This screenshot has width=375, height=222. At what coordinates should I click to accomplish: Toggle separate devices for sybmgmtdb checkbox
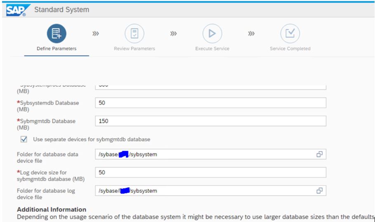coord(24,139)
